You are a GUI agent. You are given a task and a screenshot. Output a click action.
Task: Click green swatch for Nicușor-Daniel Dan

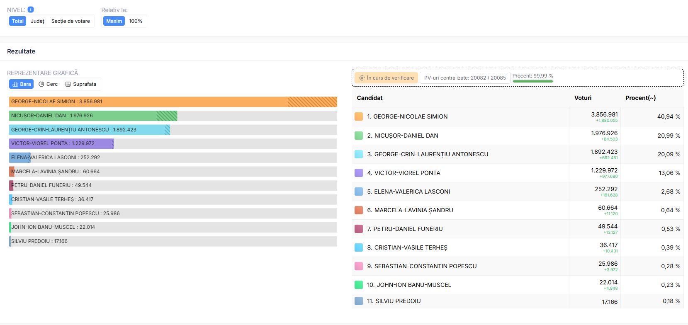click(359, 136)
